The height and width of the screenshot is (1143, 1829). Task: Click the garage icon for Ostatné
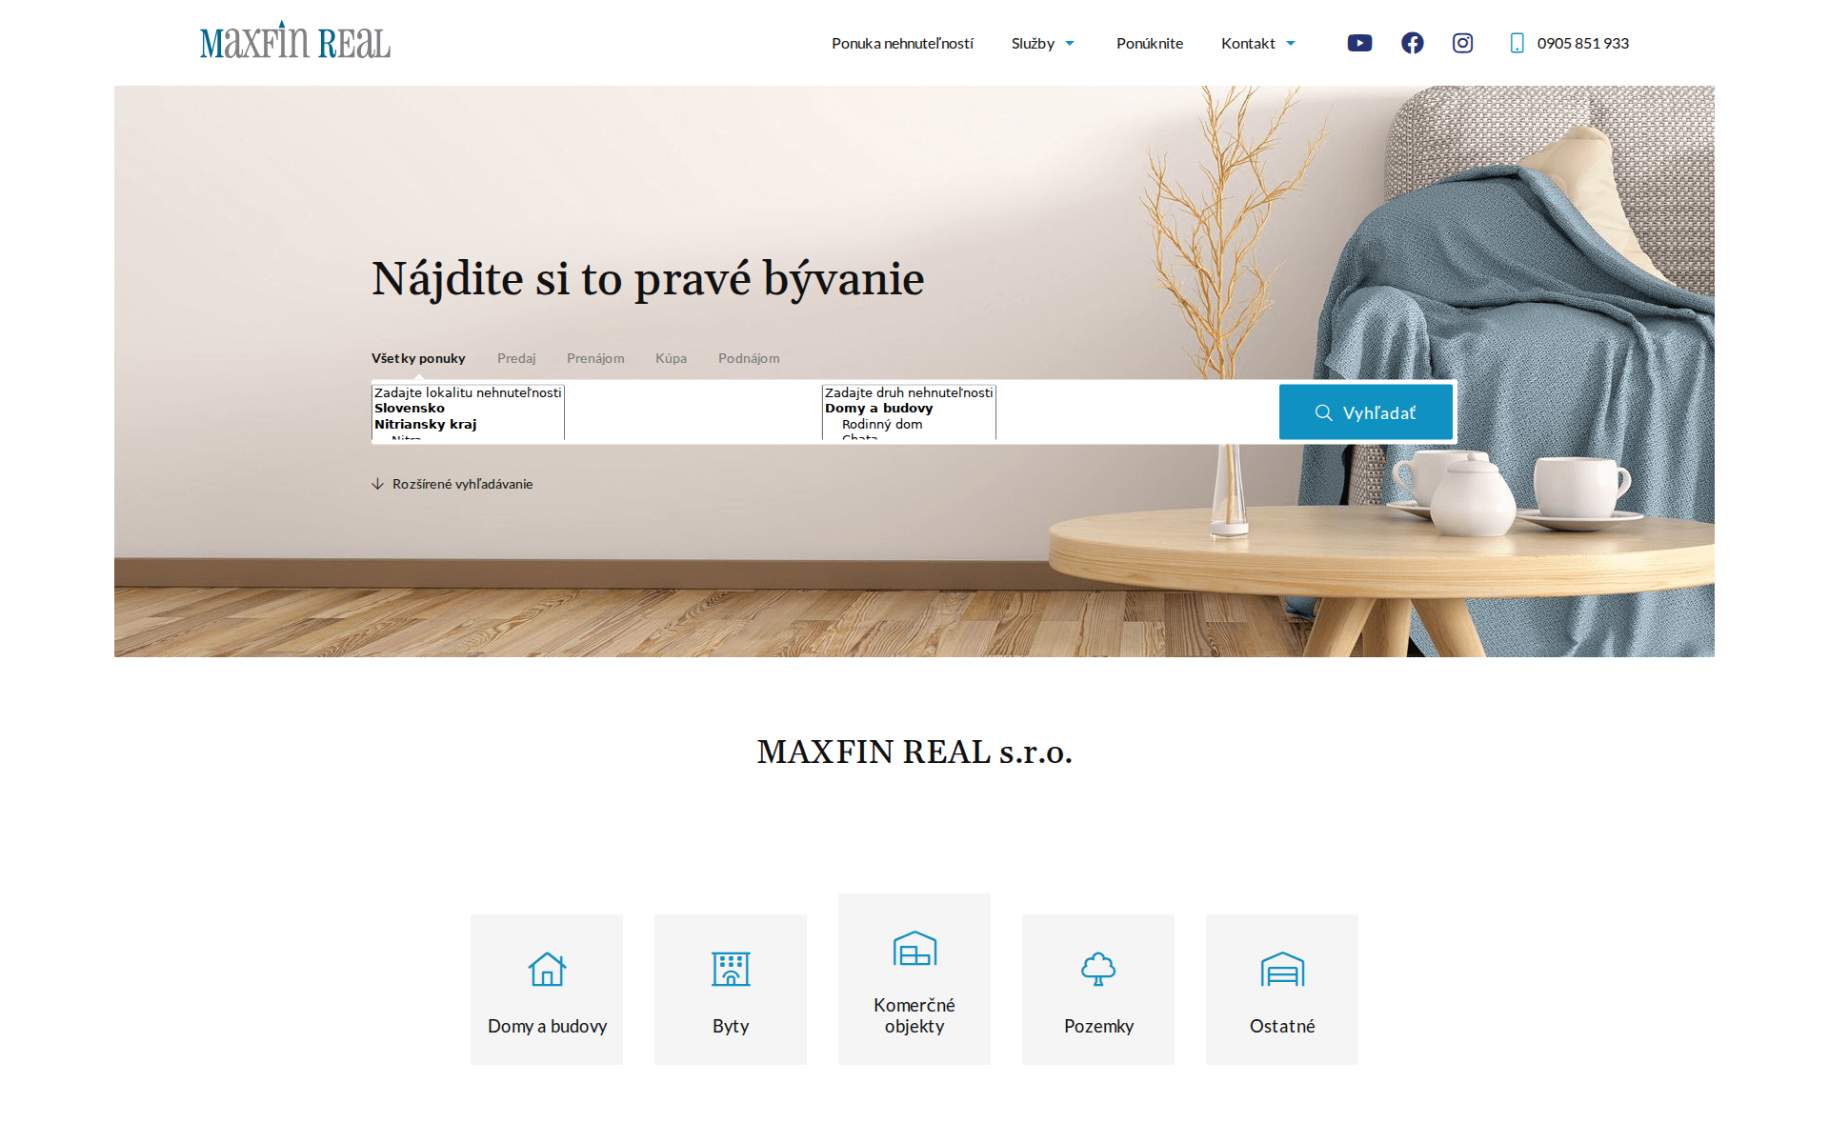(x=1281, y=969)
